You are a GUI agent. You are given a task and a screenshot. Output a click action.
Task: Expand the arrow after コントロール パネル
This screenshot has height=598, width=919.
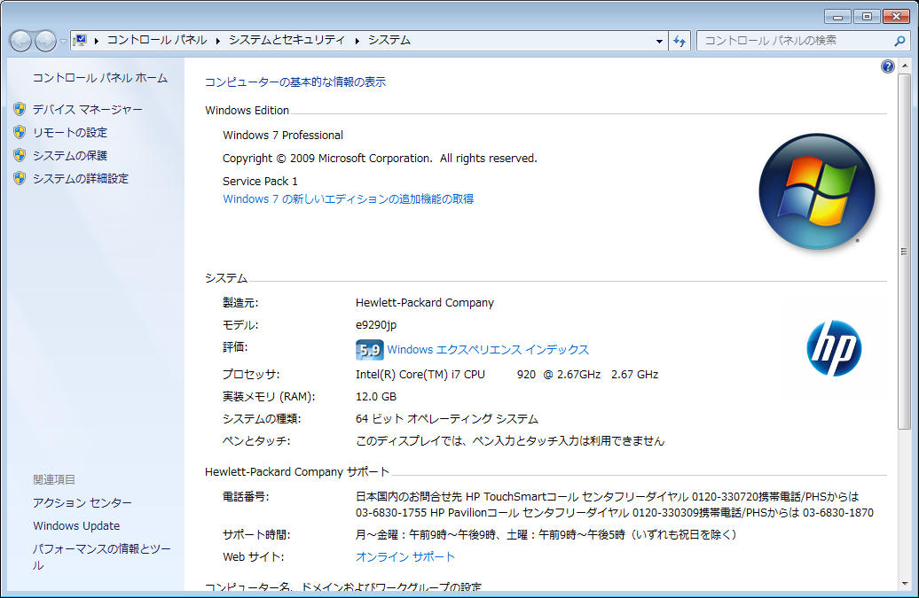(218, 41)
